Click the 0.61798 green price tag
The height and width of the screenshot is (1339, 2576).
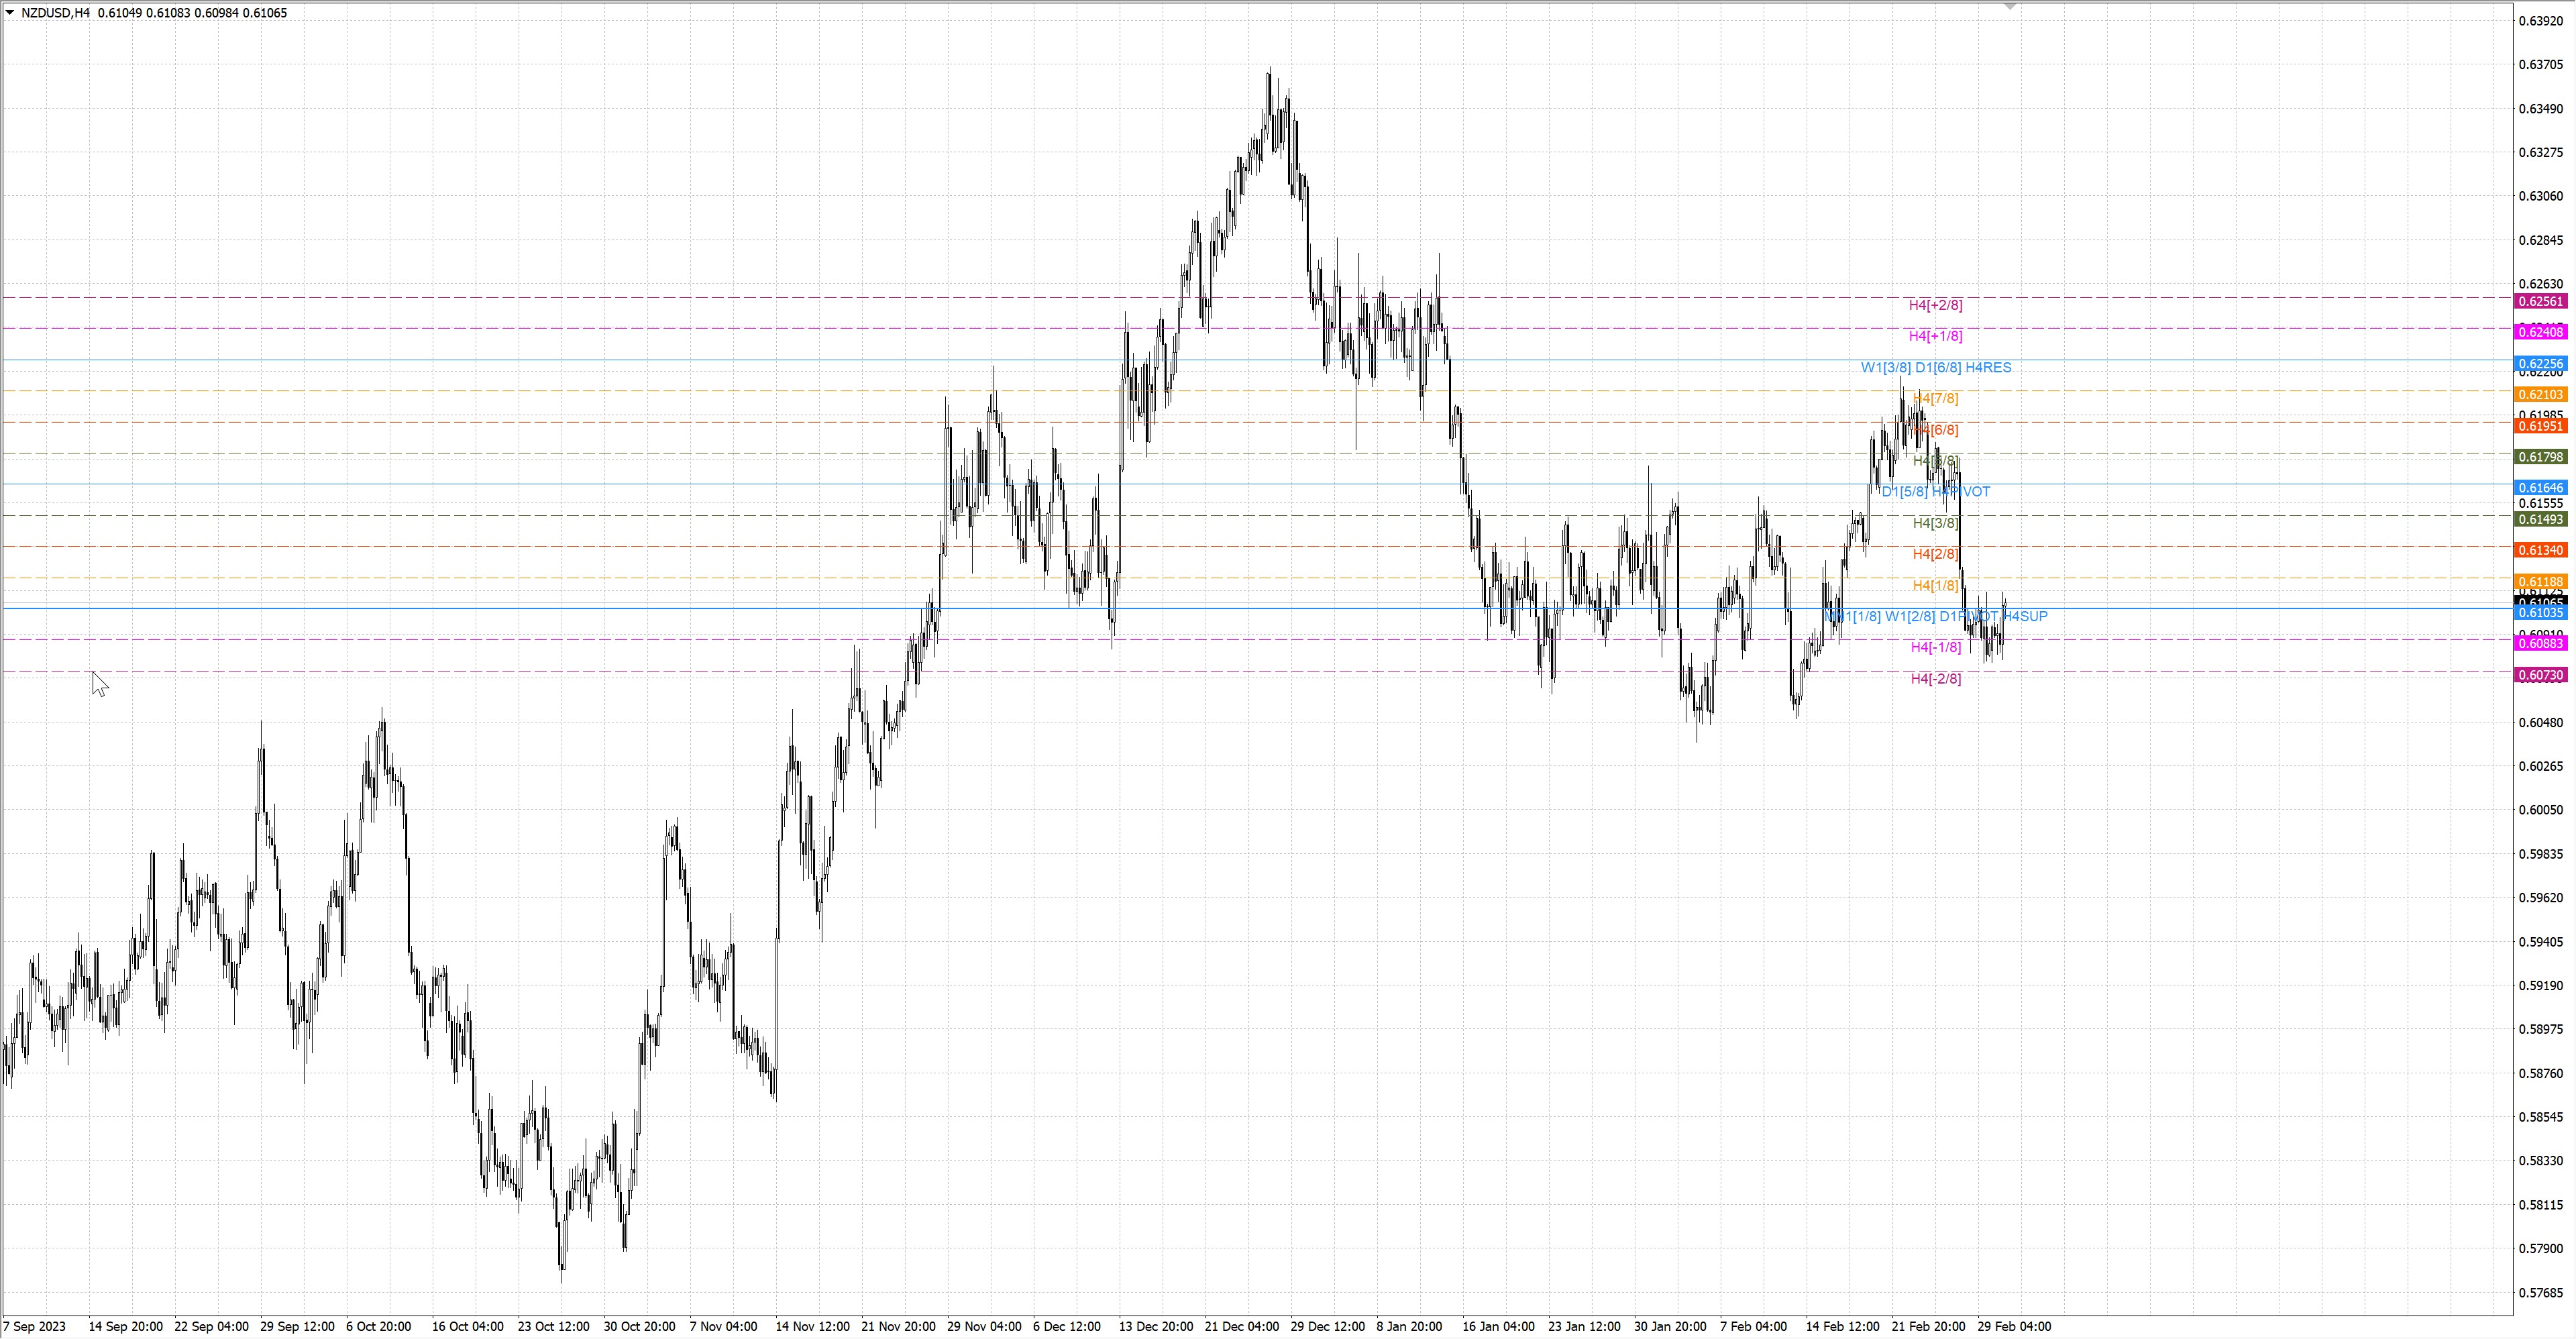2540,457
